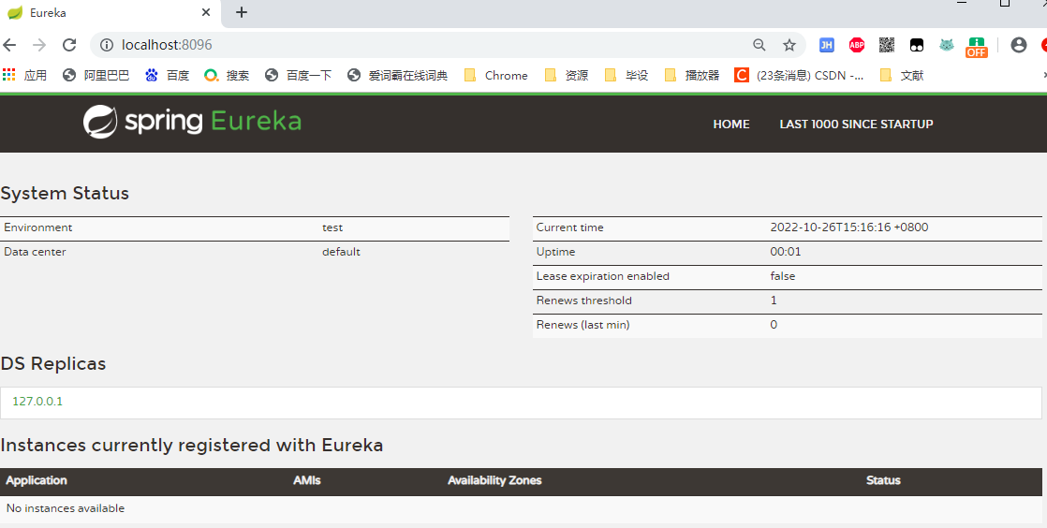
Task: Click the 127.0.0.1 replica link
Action: click(x=37, y=402)
